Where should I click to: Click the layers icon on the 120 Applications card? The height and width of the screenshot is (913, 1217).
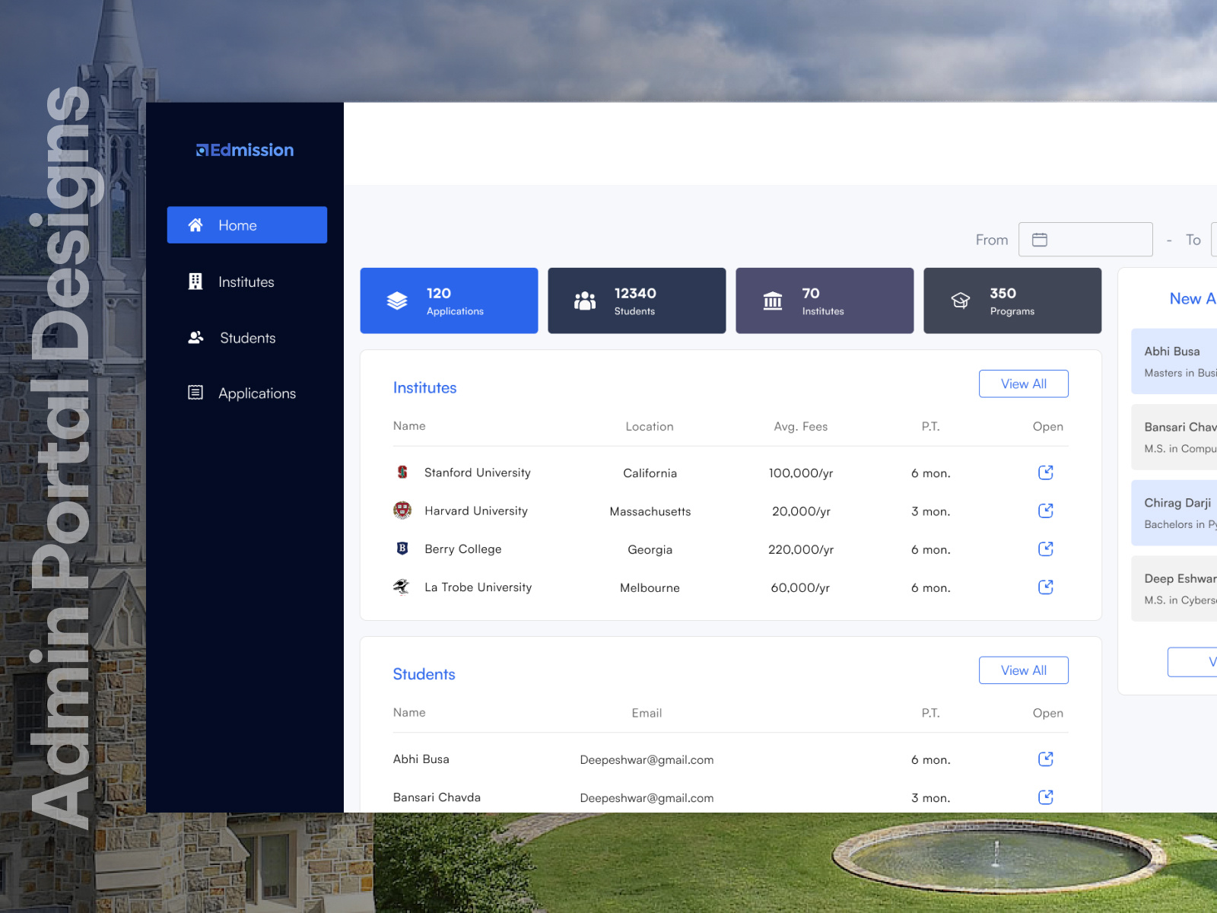(399, 300)
